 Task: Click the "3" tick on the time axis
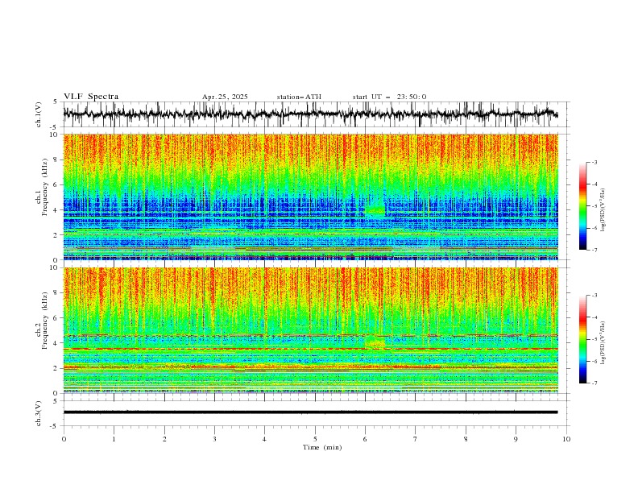214,439
